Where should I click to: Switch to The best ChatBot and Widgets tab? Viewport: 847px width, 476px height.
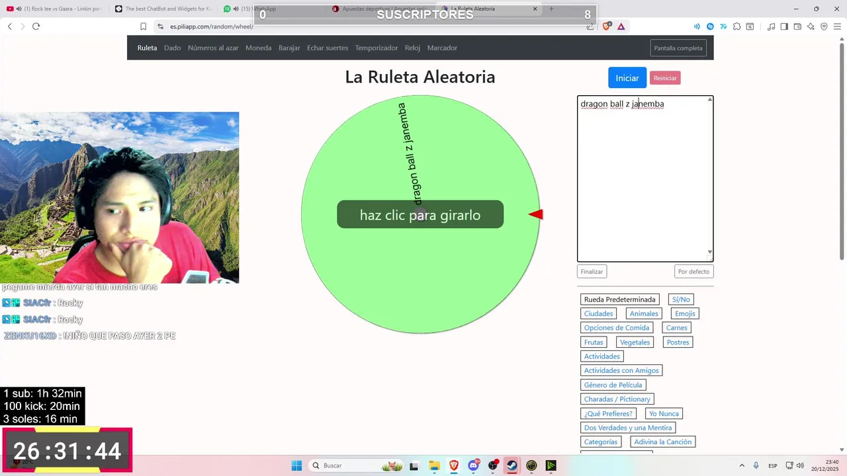[163, 9]
